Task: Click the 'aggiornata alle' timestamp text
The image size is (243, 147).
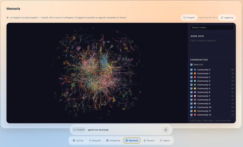Action: click(x=208, y=18)
